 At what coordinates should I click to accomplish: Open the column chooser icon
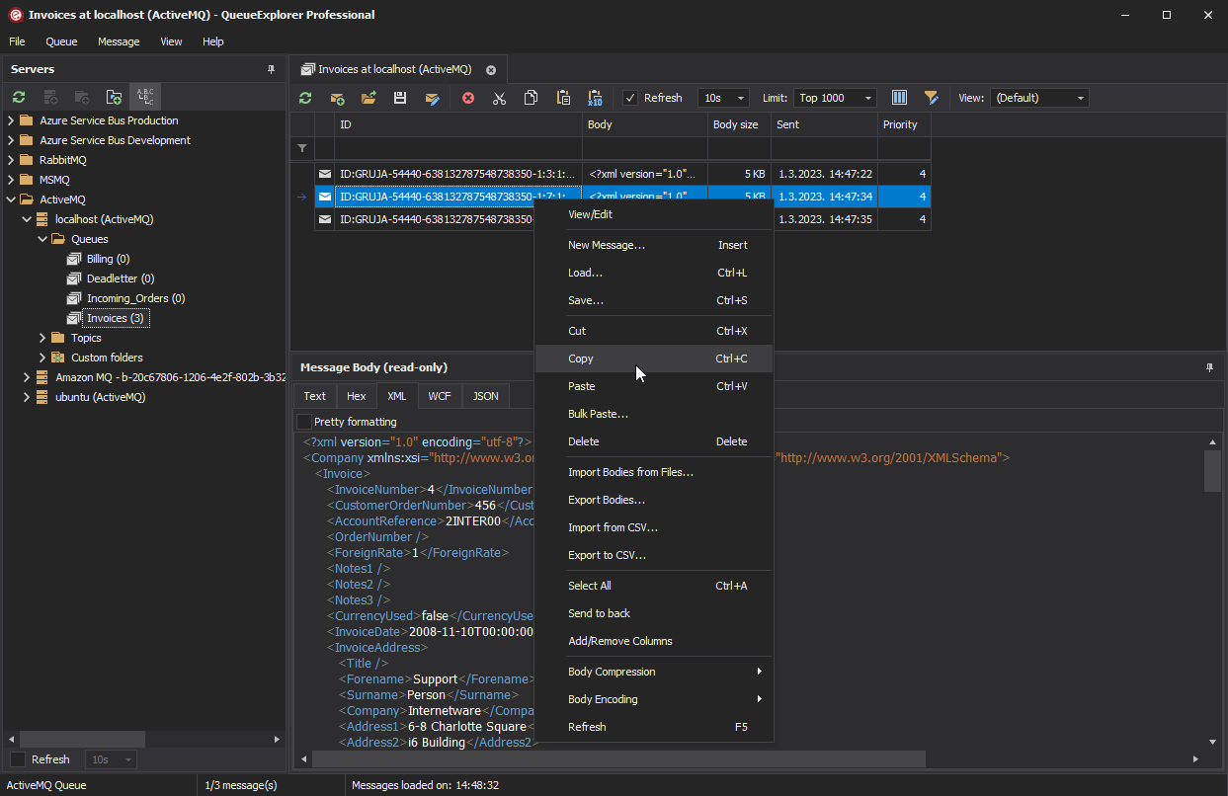899,98
